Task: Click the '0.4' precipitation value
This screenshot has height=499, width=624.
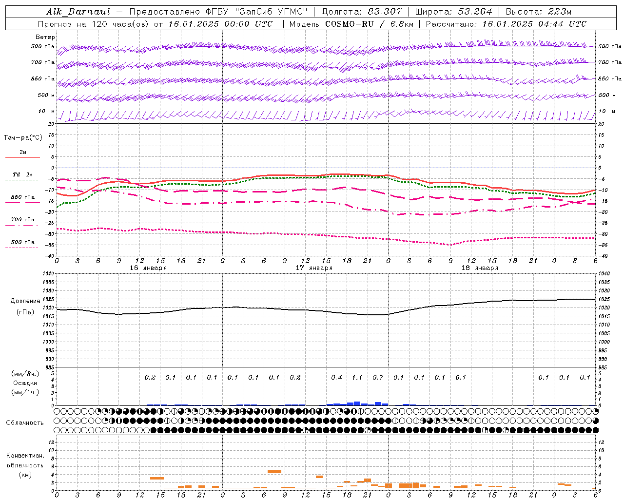Action: click(x=336, y=377)
